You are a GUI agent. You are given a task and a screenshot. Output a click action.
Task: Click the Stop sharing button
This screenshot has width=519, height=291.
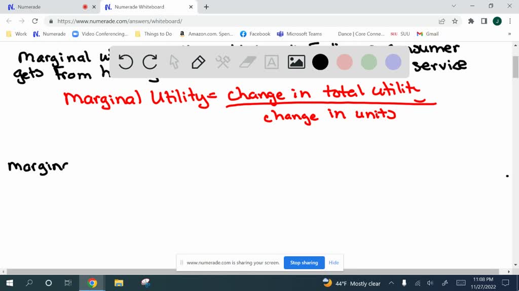pos(304,263)
